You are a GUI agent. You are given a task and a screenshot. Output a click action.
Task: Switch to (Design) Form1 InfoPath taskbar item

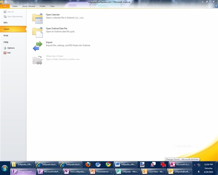23,171
